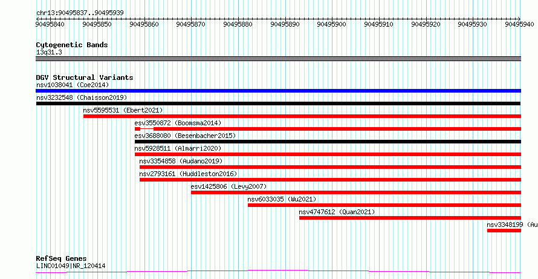The width and height of the screenshot is (538, 279).
Task: Open the nsv3232548 (Chaisson2019) label
Action: tap(82, 97)
